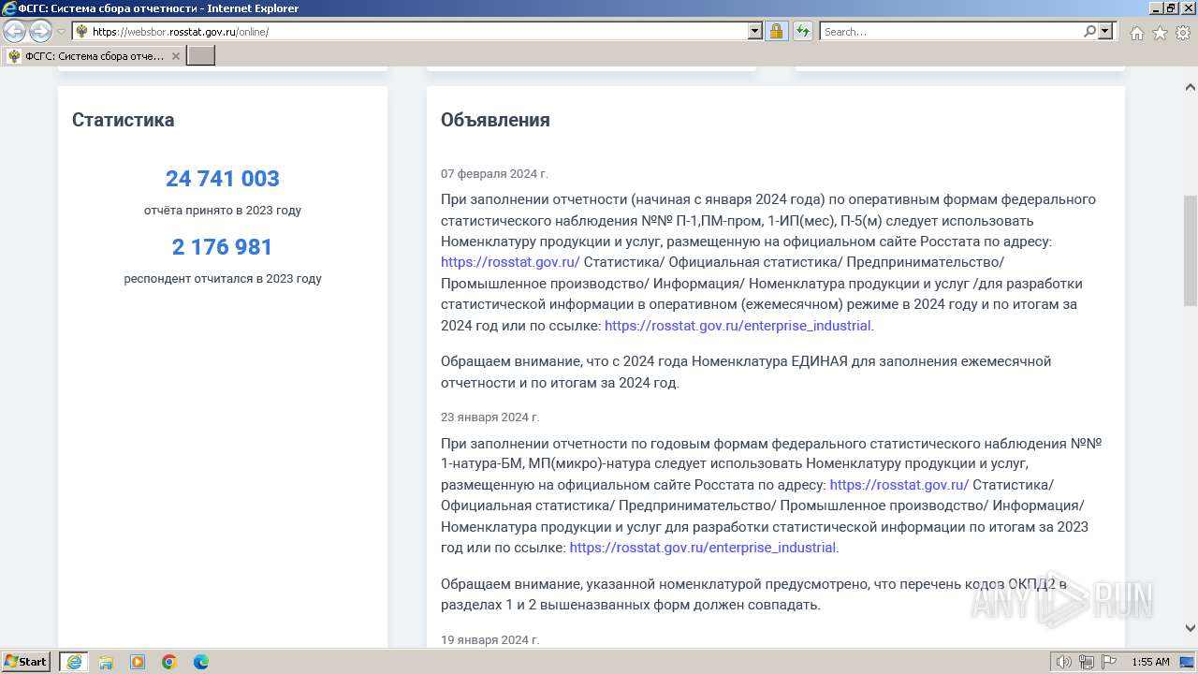The width and height of the screenshot is (1198, 674).
Task: Open first https://rosstat.gov.ru/ link
Action: (510, 262)
